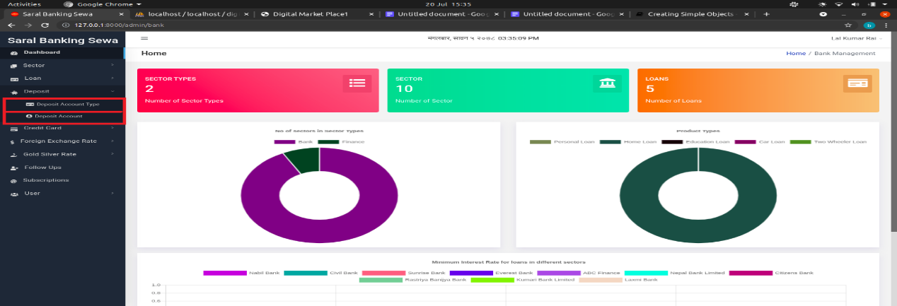The width and height of the screenshot is (897, 306).
Task: Expand the Loan menu chevron
Action: (x=112, y=78)
